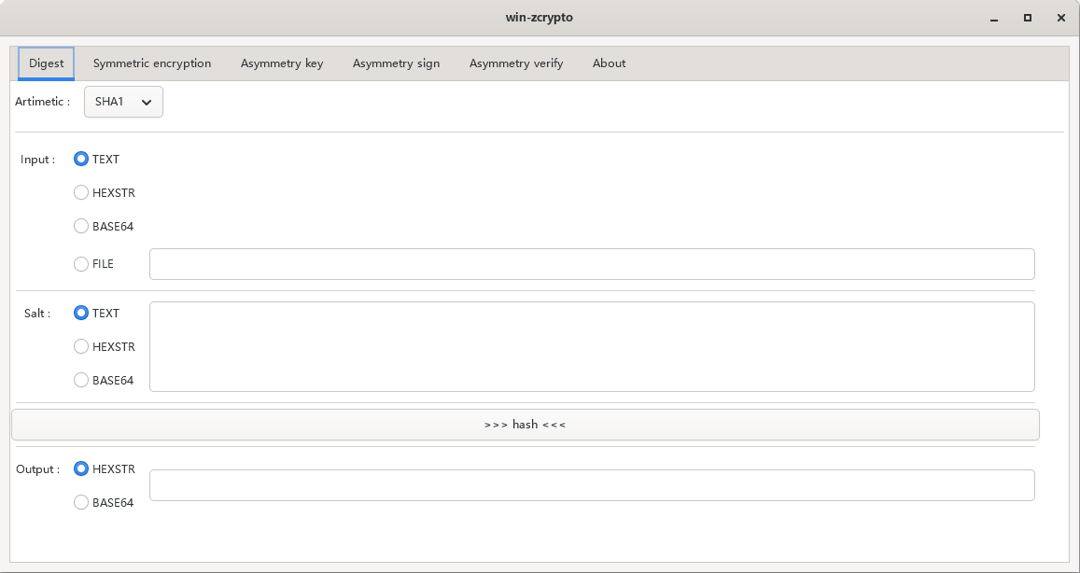Viewport: 1080px width, 573px height.
Task: Select HEXSTR as the Input format
Action: (x=104, y=193)
